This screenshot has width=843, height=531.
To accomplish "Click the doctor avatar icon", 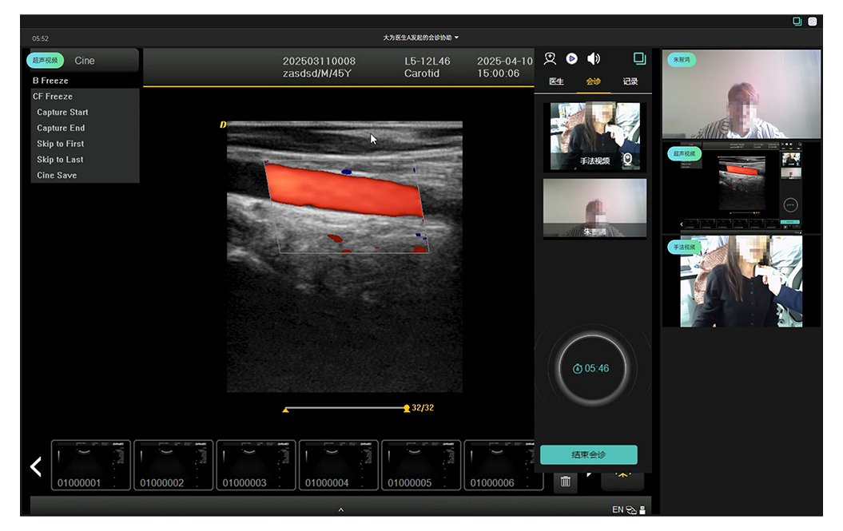I will point(550,58).
